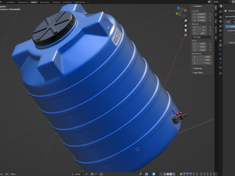The width and height of the screenshot is (235, 176).
Task: Switch to the UV Editing workspace tab
Action: 67,2
